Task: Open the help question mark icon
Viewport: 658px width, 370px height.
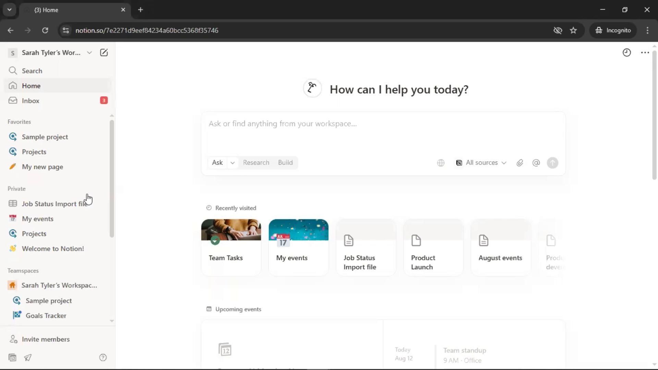Action: click(103, 357)
